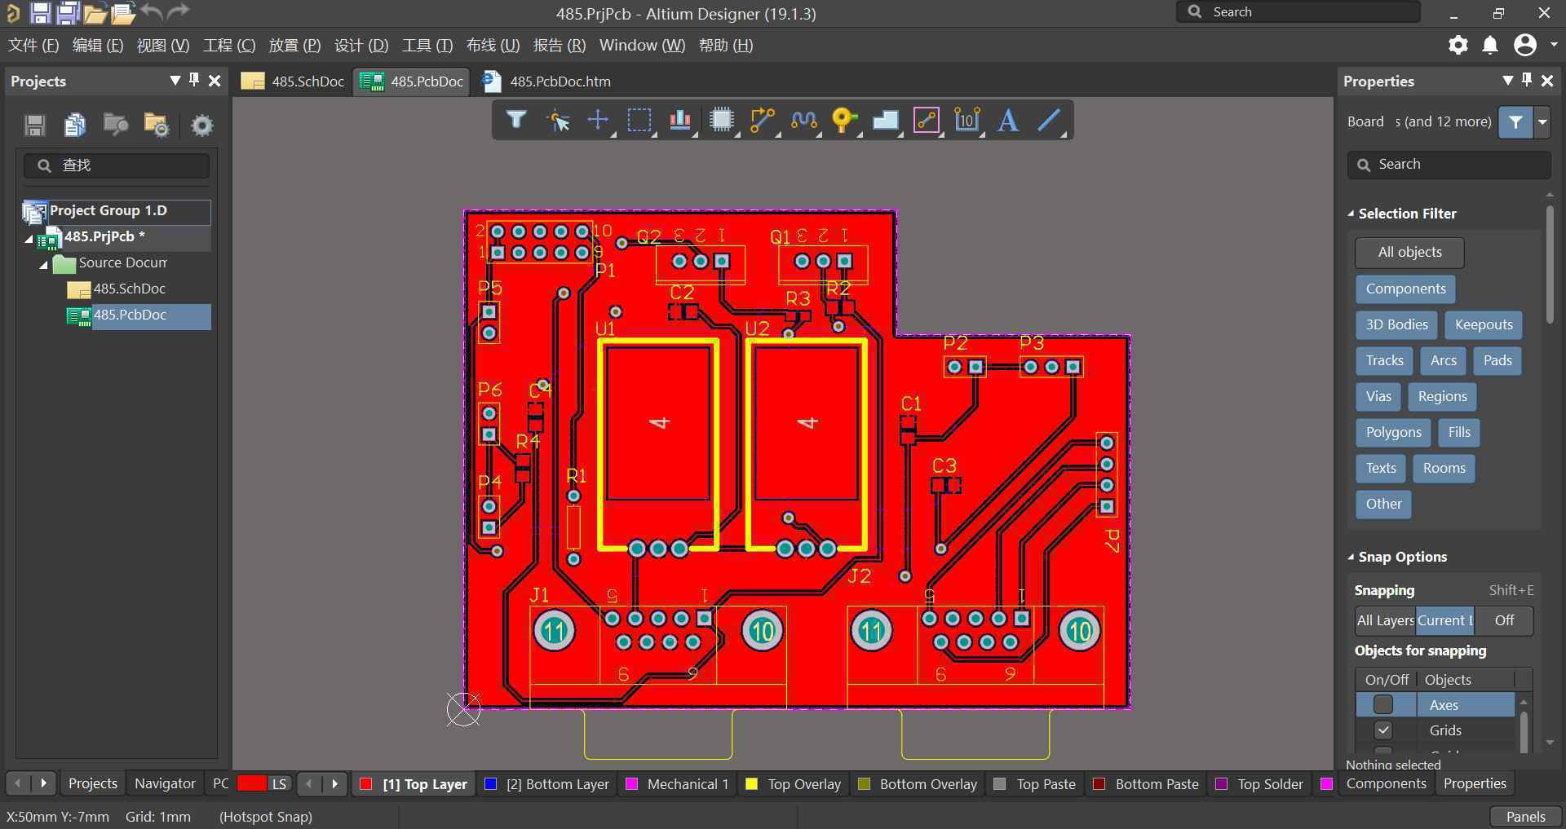Collapse the Selection Filter section
The image size is (1566, 829).
pos(1351,214)
